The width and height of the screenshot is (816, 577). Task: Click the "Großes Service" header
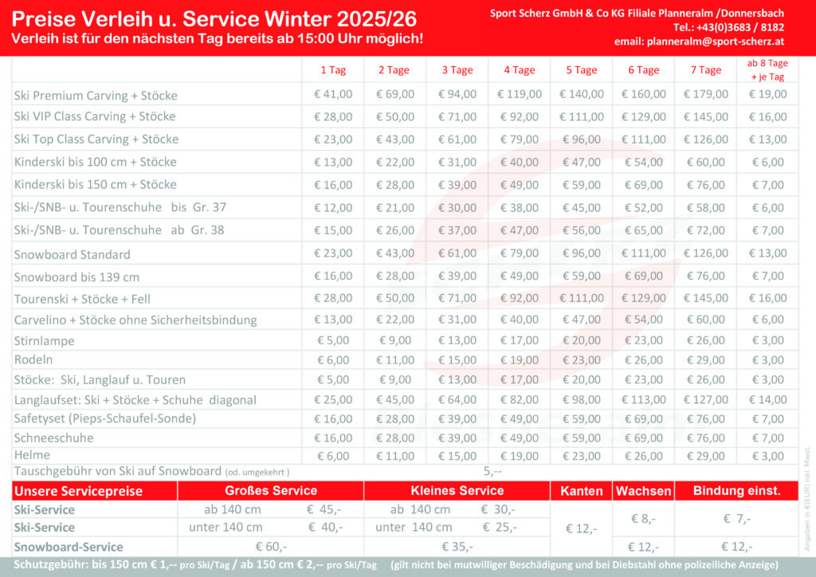tap(271, 491)
